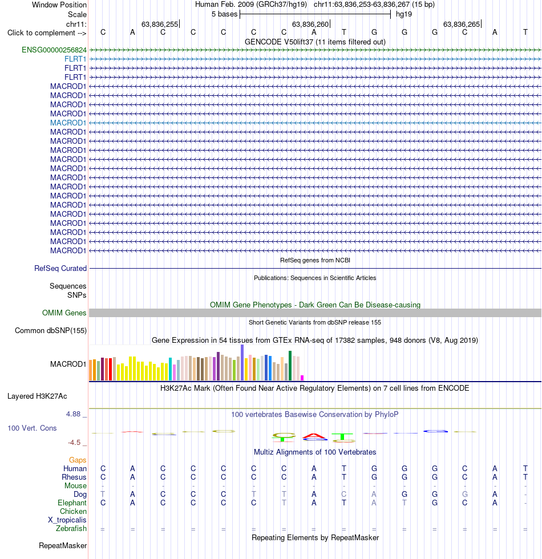542x559 pixels.
Task: Click the ENSG00000256824 track label
Action: 54,50
